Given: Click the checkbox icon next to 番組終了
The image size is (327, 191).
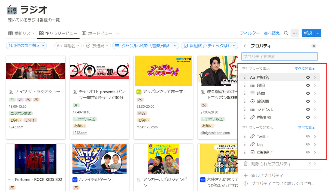Looking at the screenshot, I should [x=252, y=152].
